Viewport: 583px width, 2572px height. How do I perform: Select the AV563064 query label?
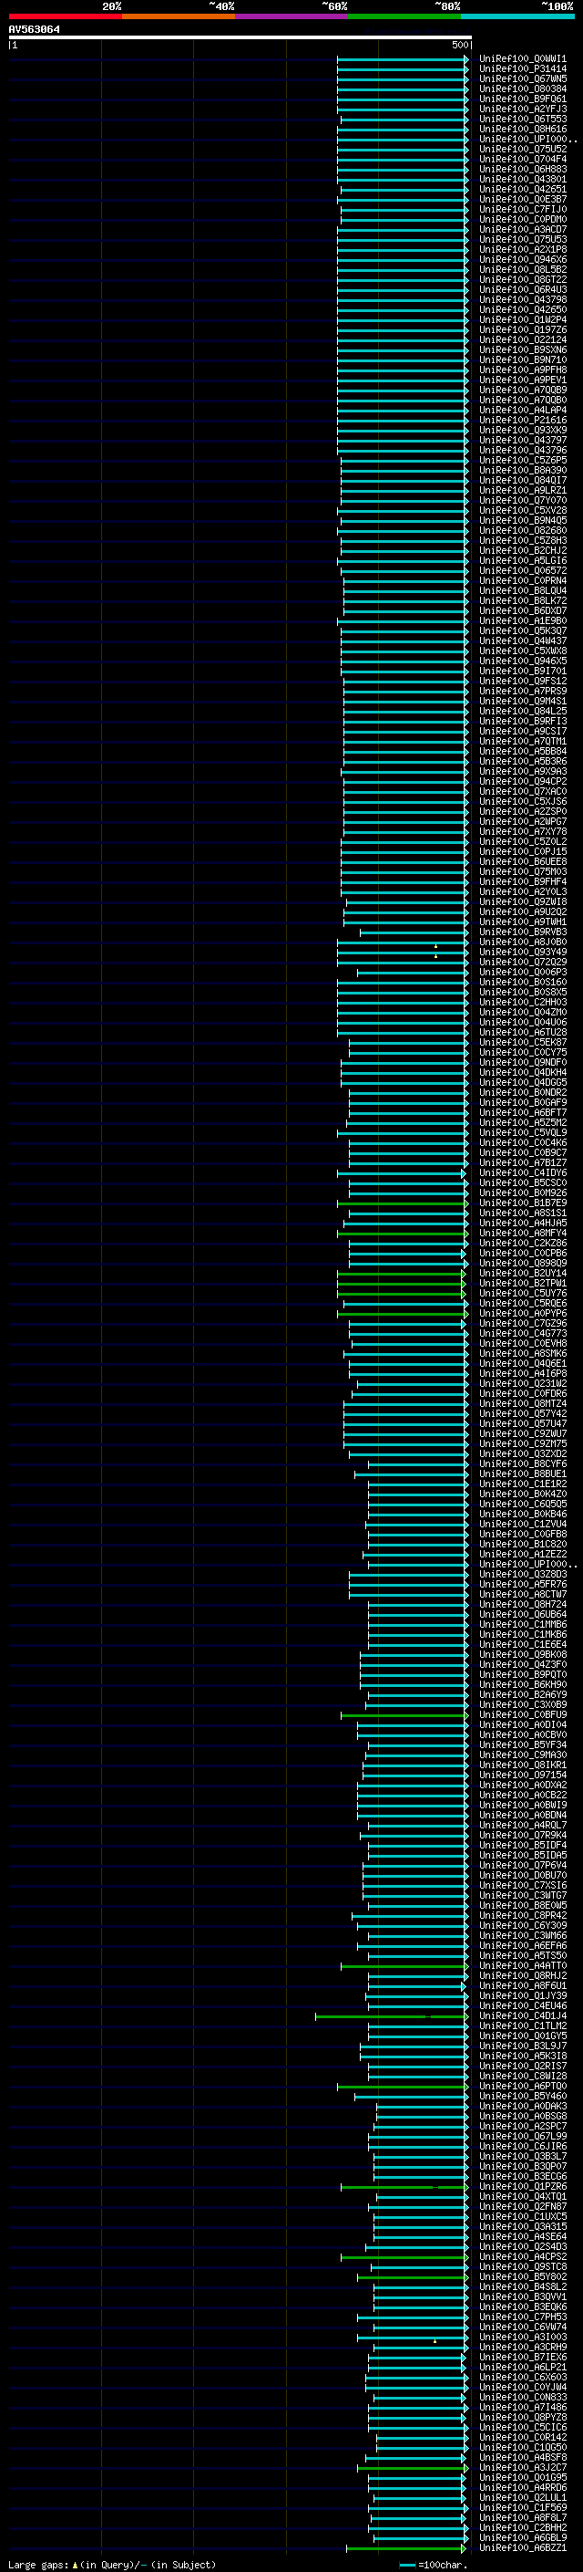[x=34, y=29]
